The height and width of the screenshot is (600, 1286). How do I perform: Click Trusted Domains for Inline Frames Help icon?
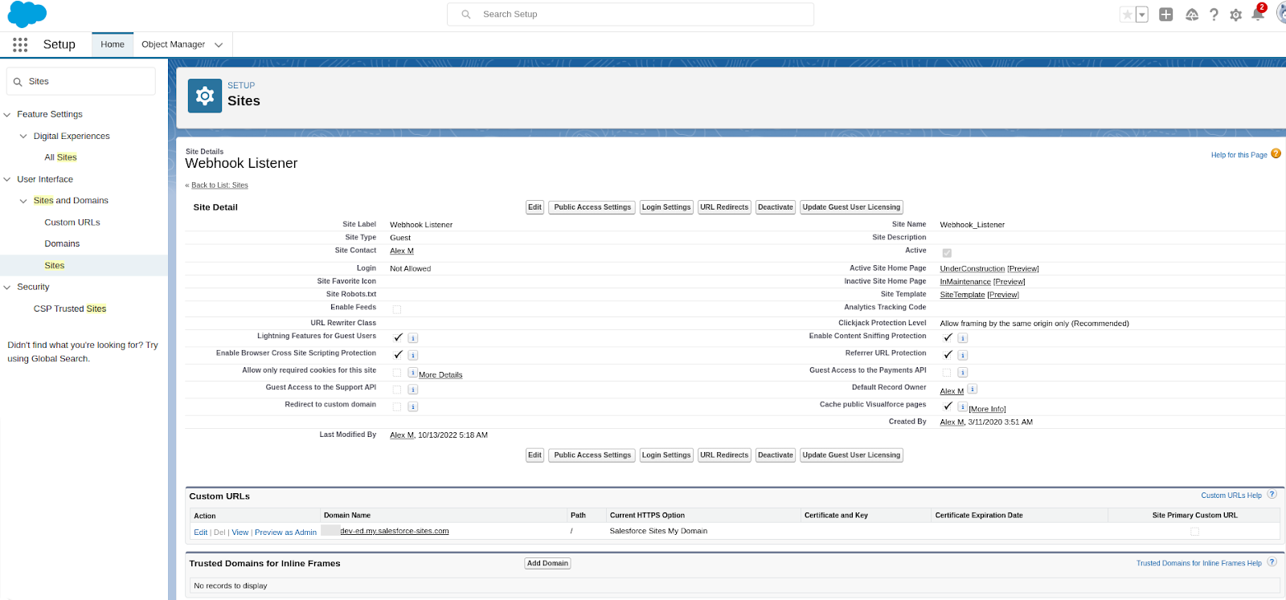click(1272, 561)
